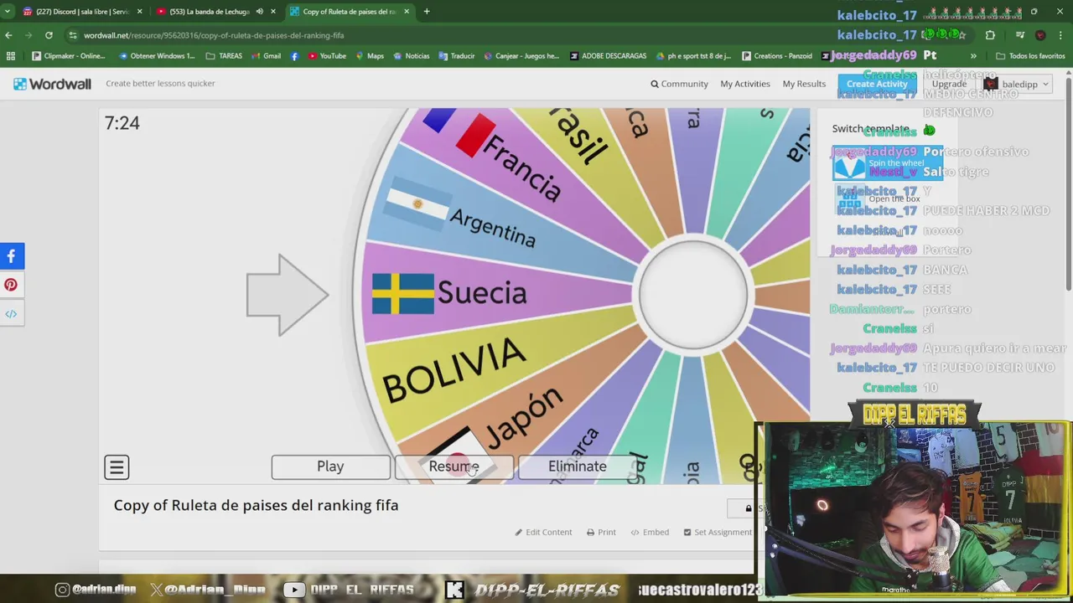
Task: Print the activity
Action: click(601, 532)
